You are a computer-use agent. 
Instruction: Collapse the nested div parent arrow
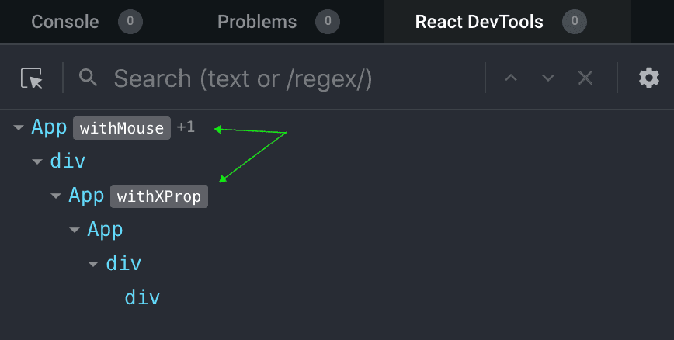click(x=93, y=265)
